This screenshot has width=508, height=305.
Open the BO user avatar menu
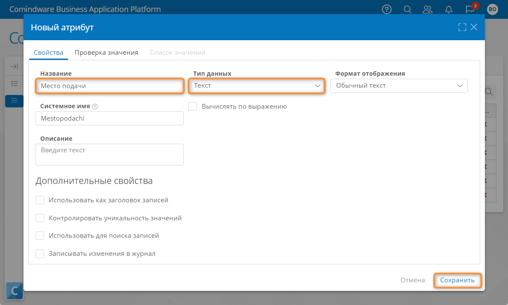pyautogui.click(x=493, y=9)
